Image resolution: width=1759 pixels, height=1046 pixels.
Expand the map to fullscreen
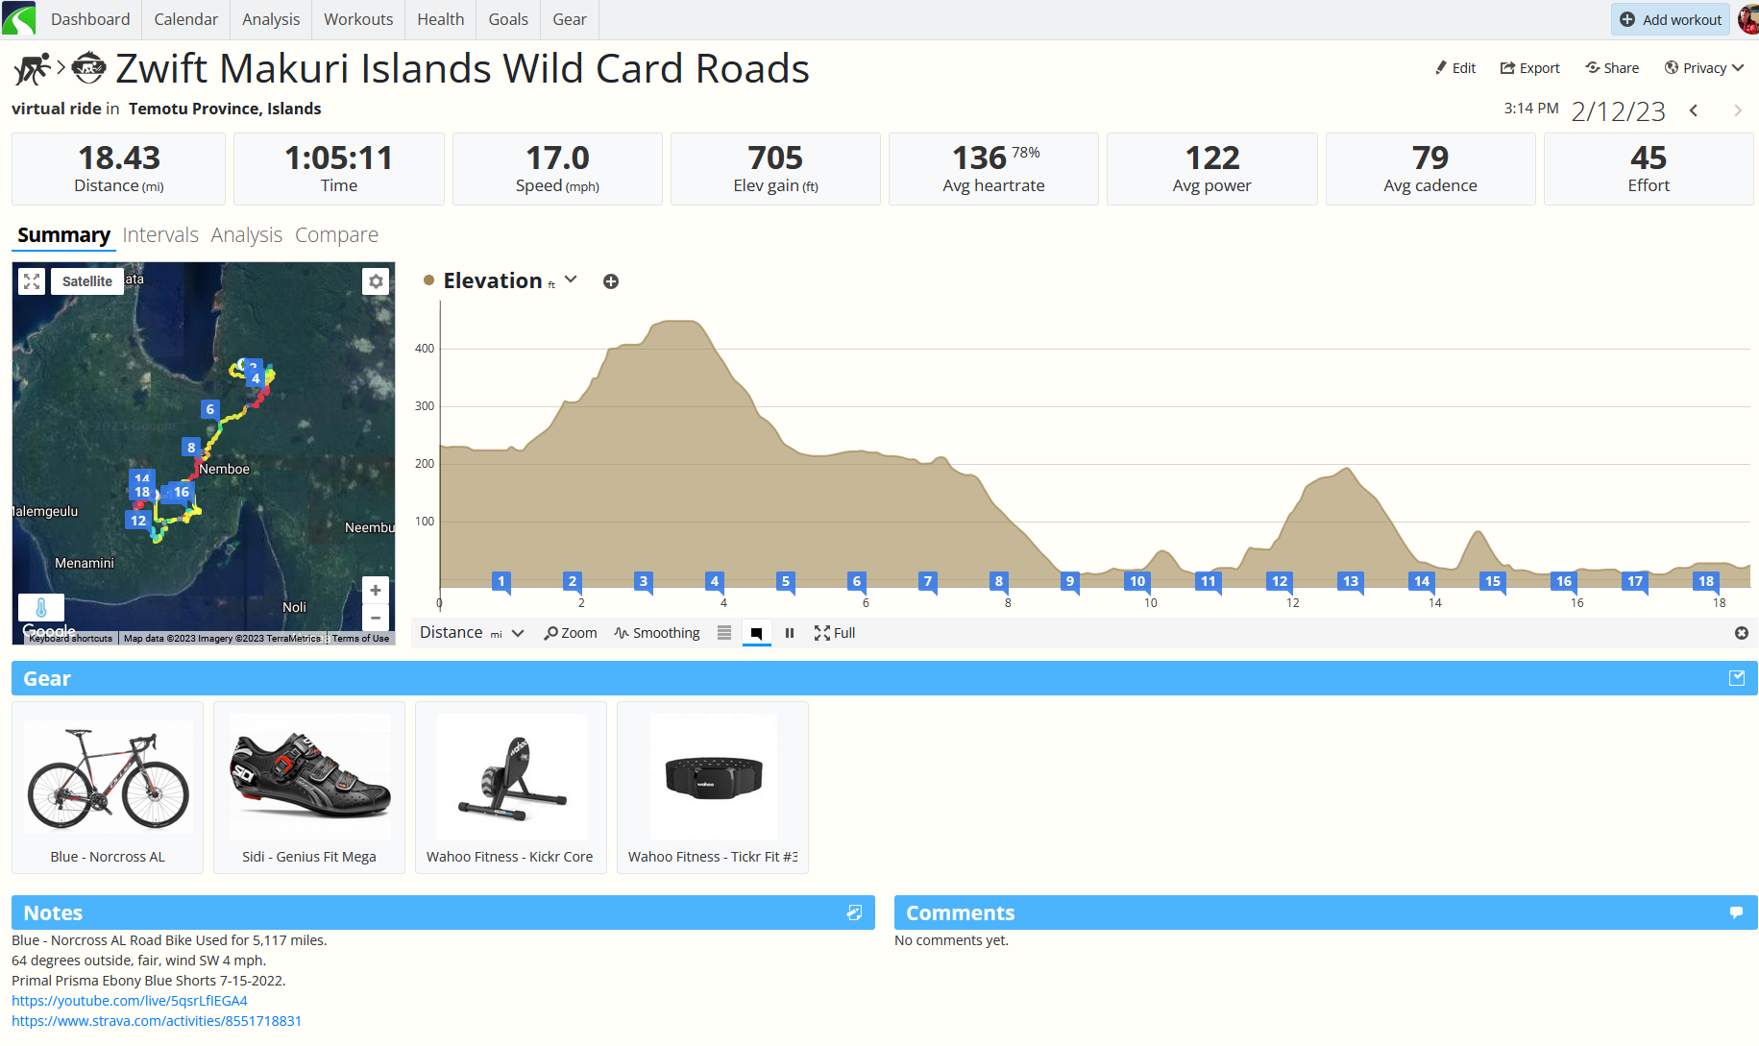pos(32,281)
